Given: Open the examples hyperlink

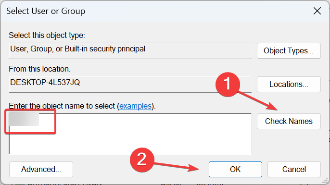Looking at the screenshot, I should (135, 106).
